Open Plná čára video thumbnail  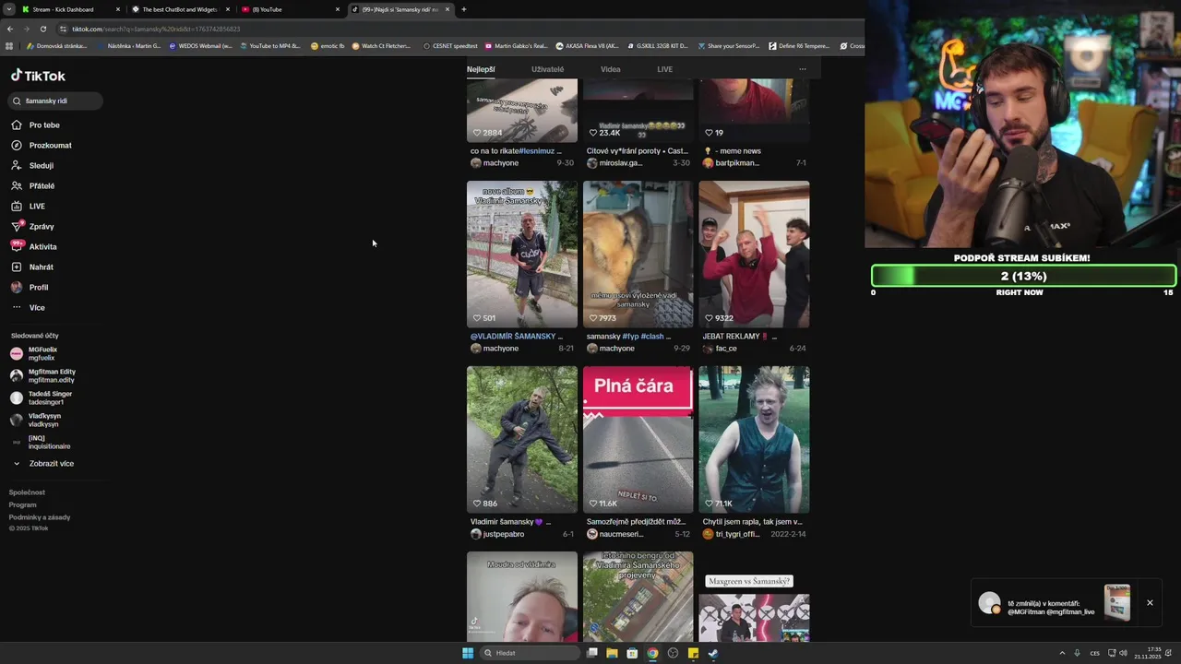[x=638, y=440]
